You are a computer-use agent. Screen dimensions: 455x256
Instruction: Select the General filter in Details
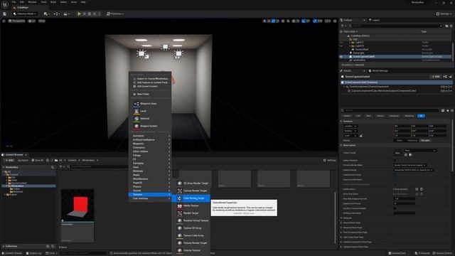(x=347, y=116)
